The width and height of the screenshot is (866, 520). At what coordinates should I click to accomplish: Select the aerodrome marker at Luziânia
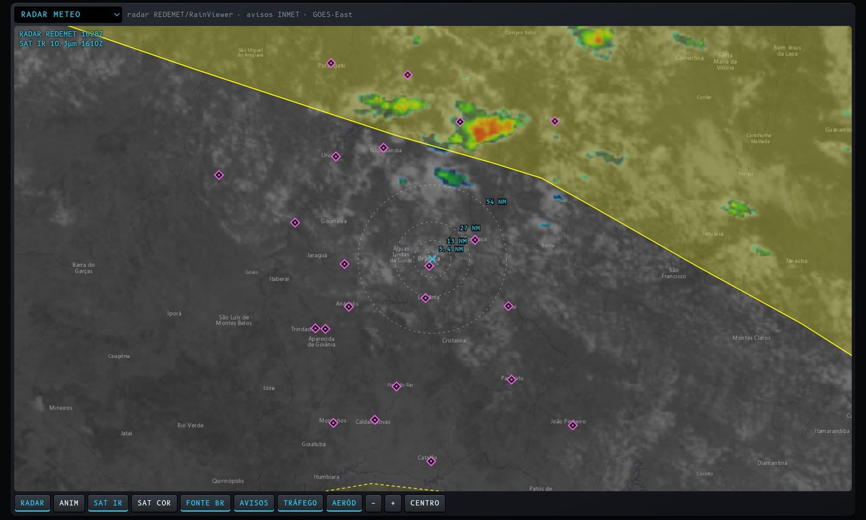click(x=425, y=298)
